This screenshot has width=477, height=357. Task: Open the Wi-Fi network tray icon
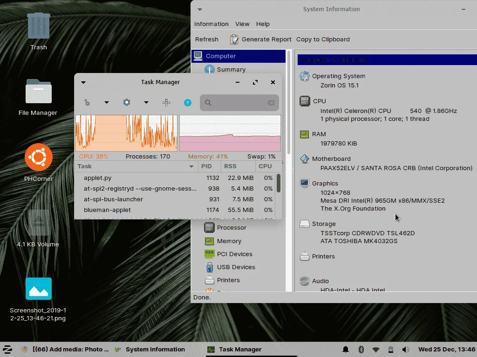(x=376, y=350)
